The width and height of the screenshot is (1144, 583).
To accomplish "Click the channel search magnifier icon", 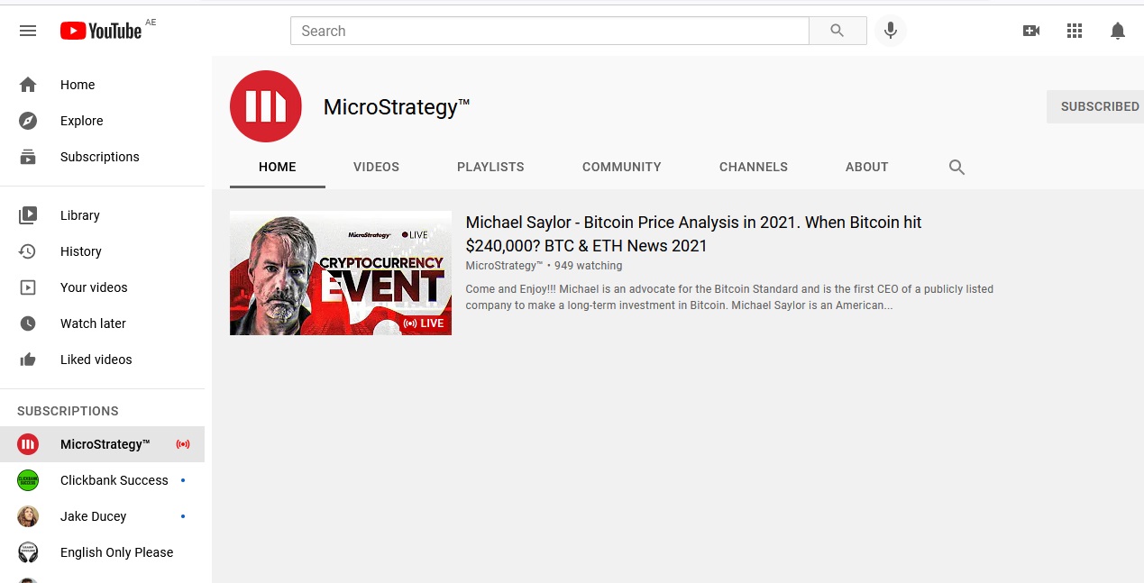I will (956, 167).
